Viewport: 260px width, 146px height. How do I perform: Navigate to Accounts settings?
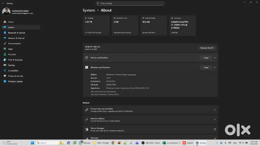click(x=12, y=55)
